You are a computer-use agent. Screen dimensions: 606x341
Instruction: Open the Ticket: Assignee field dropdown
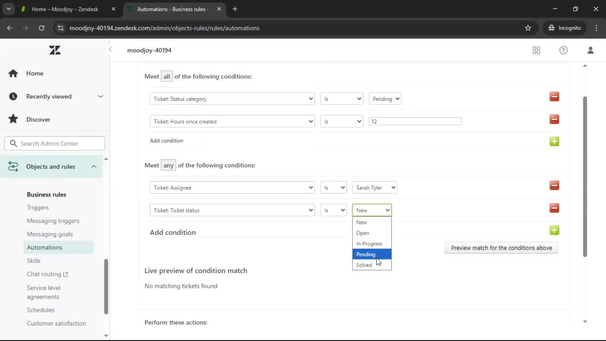pyautogui.click(x=232, y=188)
